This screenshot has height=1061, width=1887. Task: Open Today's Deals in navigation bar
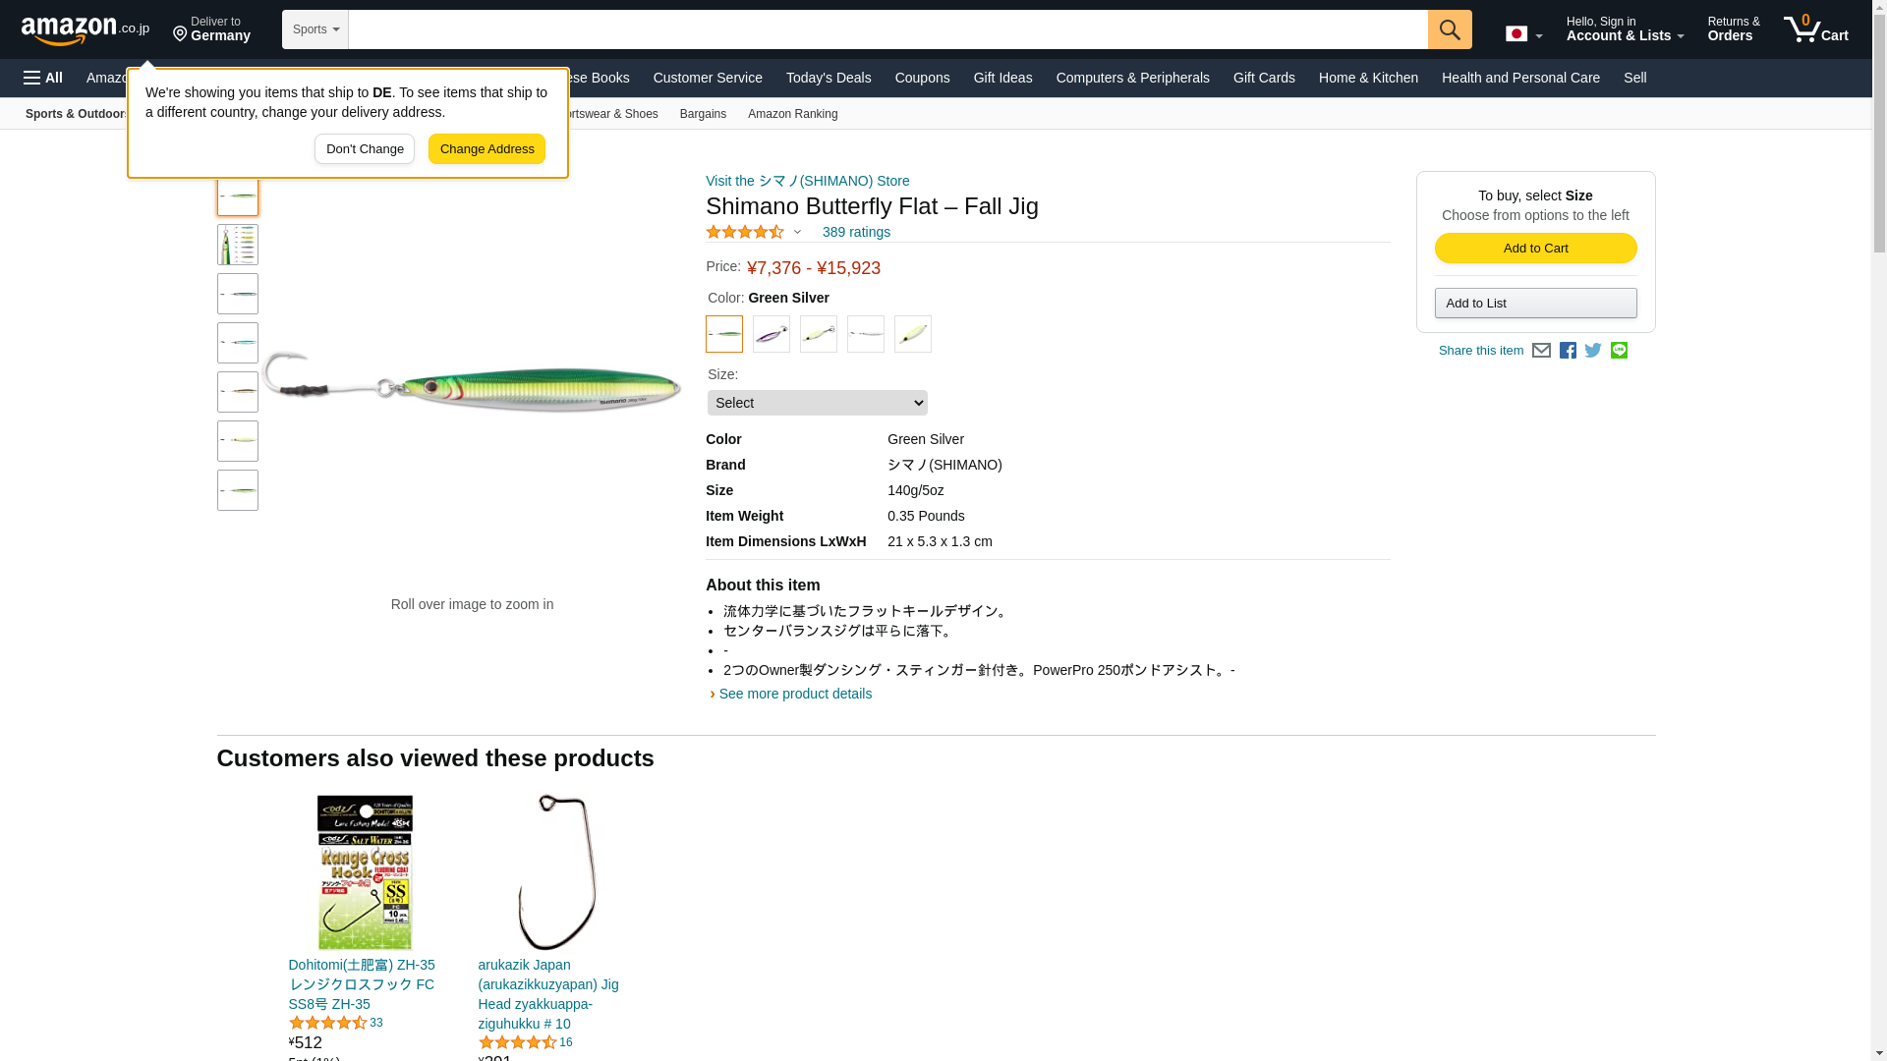829,78
